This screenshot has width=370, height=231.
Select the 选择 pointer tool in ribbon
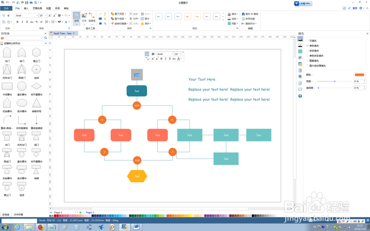(77, 18)
